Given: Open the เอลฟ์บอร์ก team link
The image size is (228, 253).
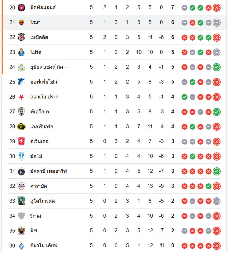Looking at the screenshot, I should tap(42, 127).
